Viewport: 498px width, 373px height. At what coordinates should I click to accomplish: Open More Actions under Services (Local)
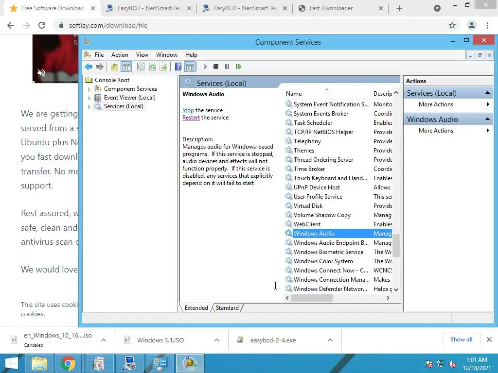[x=448, y=104]
